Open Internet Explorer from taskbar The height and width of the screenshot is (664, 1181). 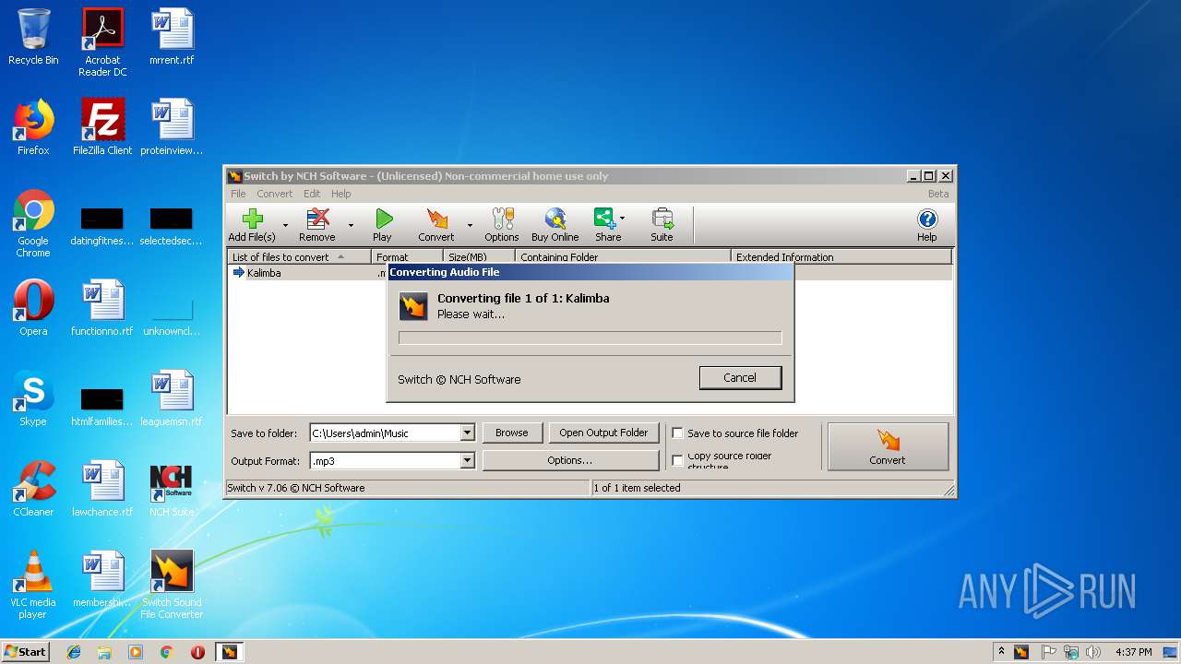pos(74,652)
